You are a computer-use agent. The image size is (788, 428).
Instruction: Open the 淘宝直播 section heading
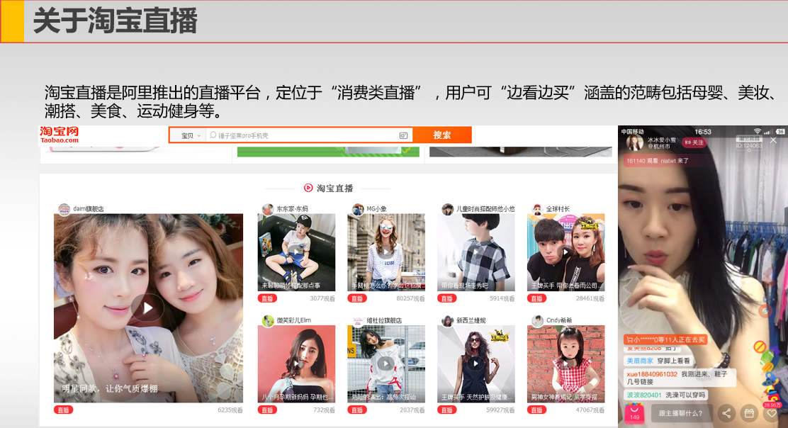(x=334, y=188)
